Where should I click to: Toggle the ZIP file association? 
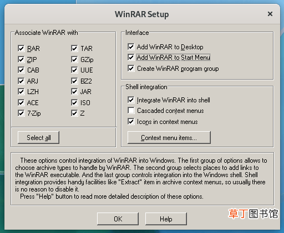21,59
